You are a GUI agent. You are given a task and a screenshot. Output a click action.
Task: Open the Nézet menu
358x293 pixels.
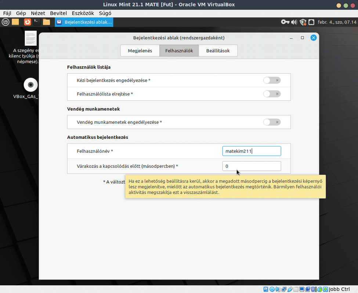[38, 13]
